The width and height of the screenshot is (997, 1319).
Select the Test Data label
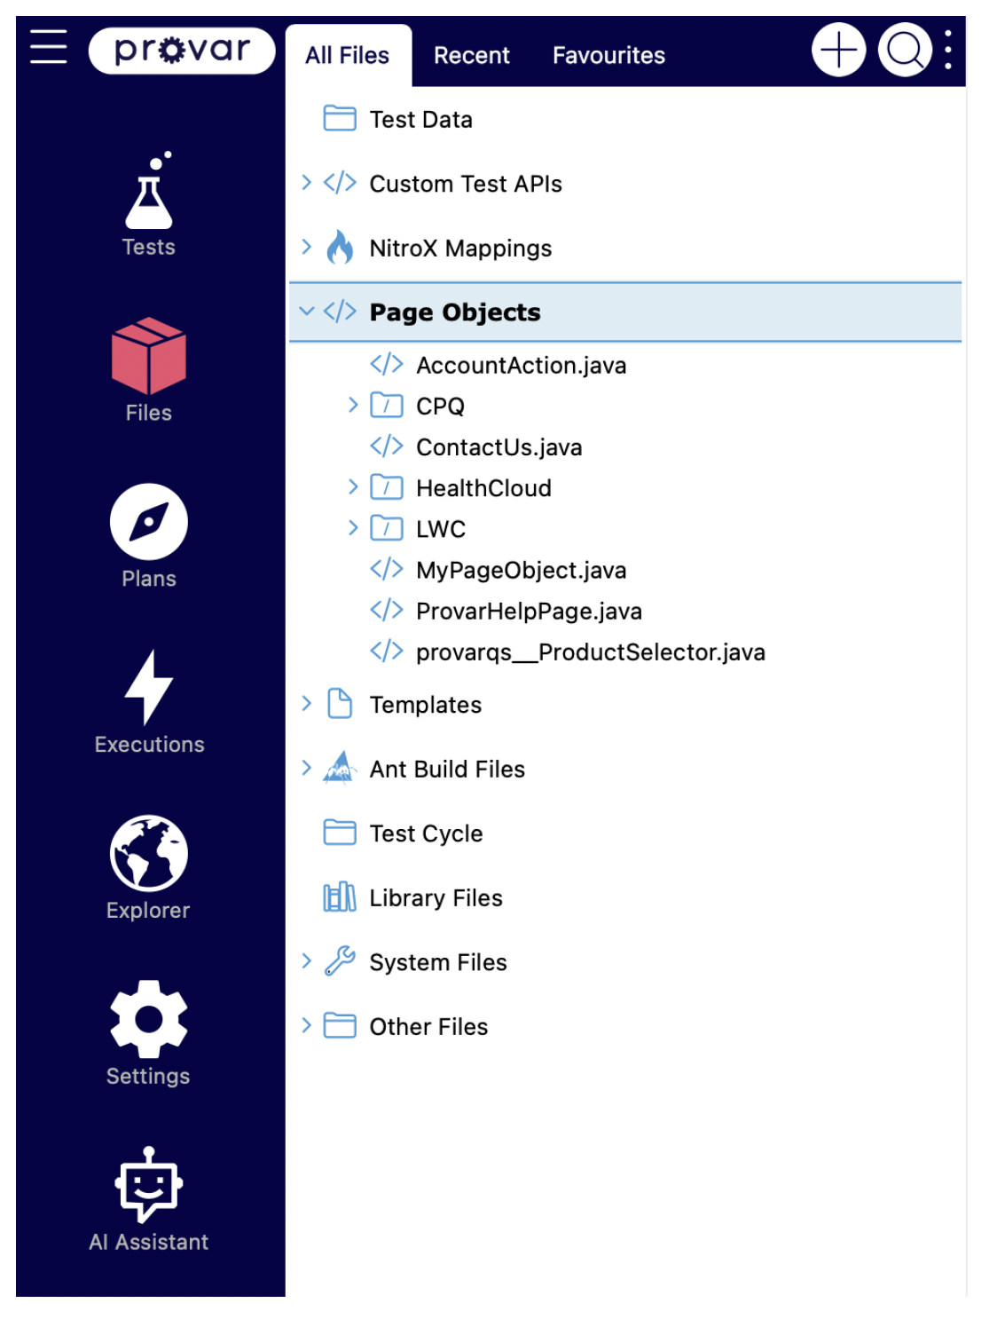[x=421, y=119]
